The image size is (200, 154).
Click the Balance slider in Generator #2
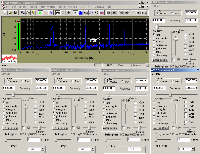[x=89, y=127]
